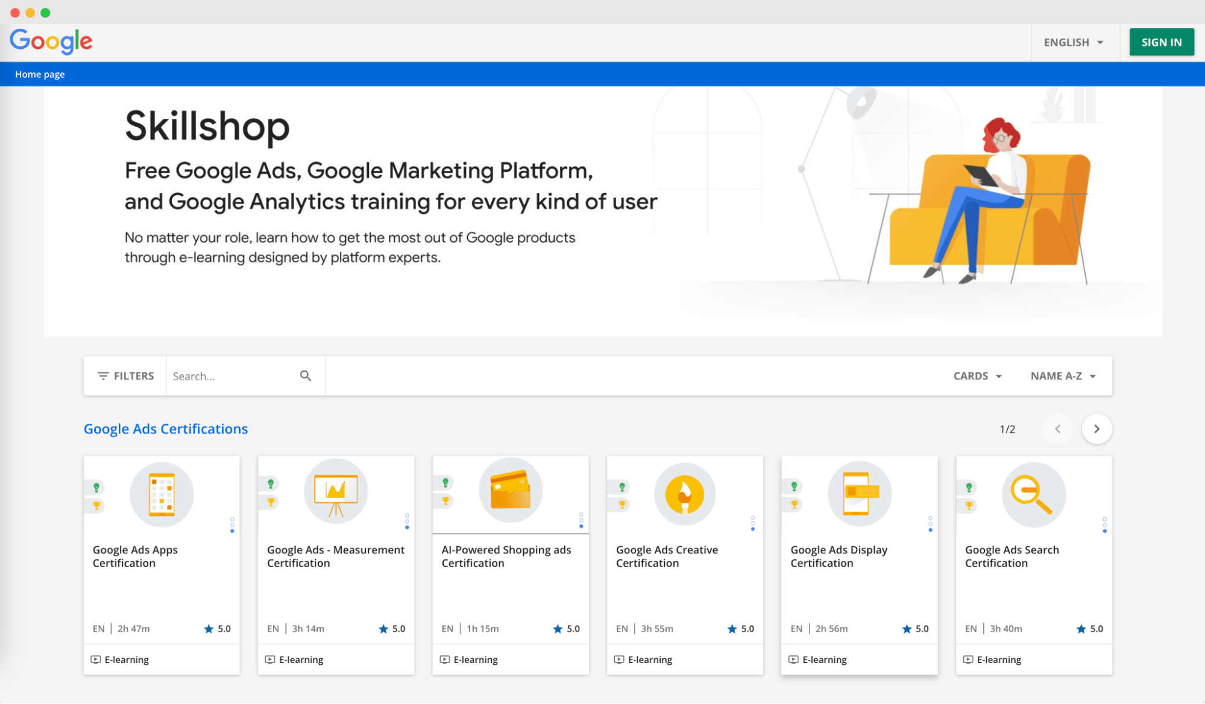The image size is (1205, 704).
Task: Click trophy badge on Measurement Certification card
Action: click(x=271, y=501)
